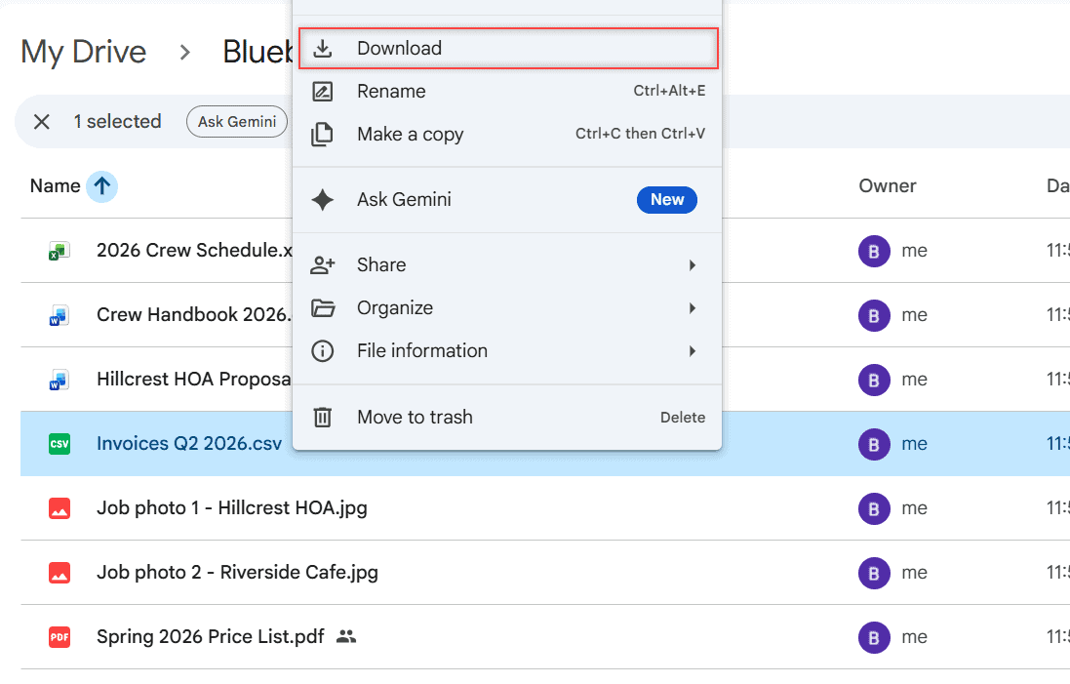This screenshot has width=1070, height=684.
Task: Click owner avatar in 2026 Crew Schedule row
Action: point(874,251)
